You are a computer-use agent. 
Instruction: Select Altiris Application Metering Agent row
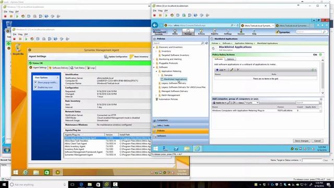point(107,138)
